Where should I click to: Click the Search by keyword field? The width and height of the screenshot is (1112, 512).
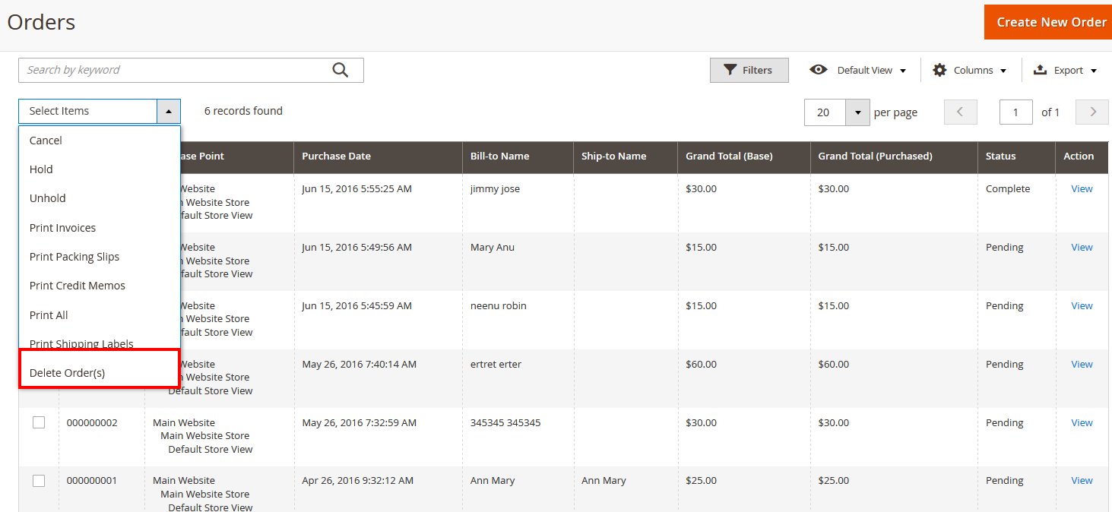point(175,70)
